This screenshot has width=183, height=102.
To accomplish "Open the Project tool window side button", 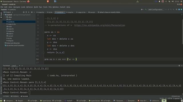I will tap(1, 15).
